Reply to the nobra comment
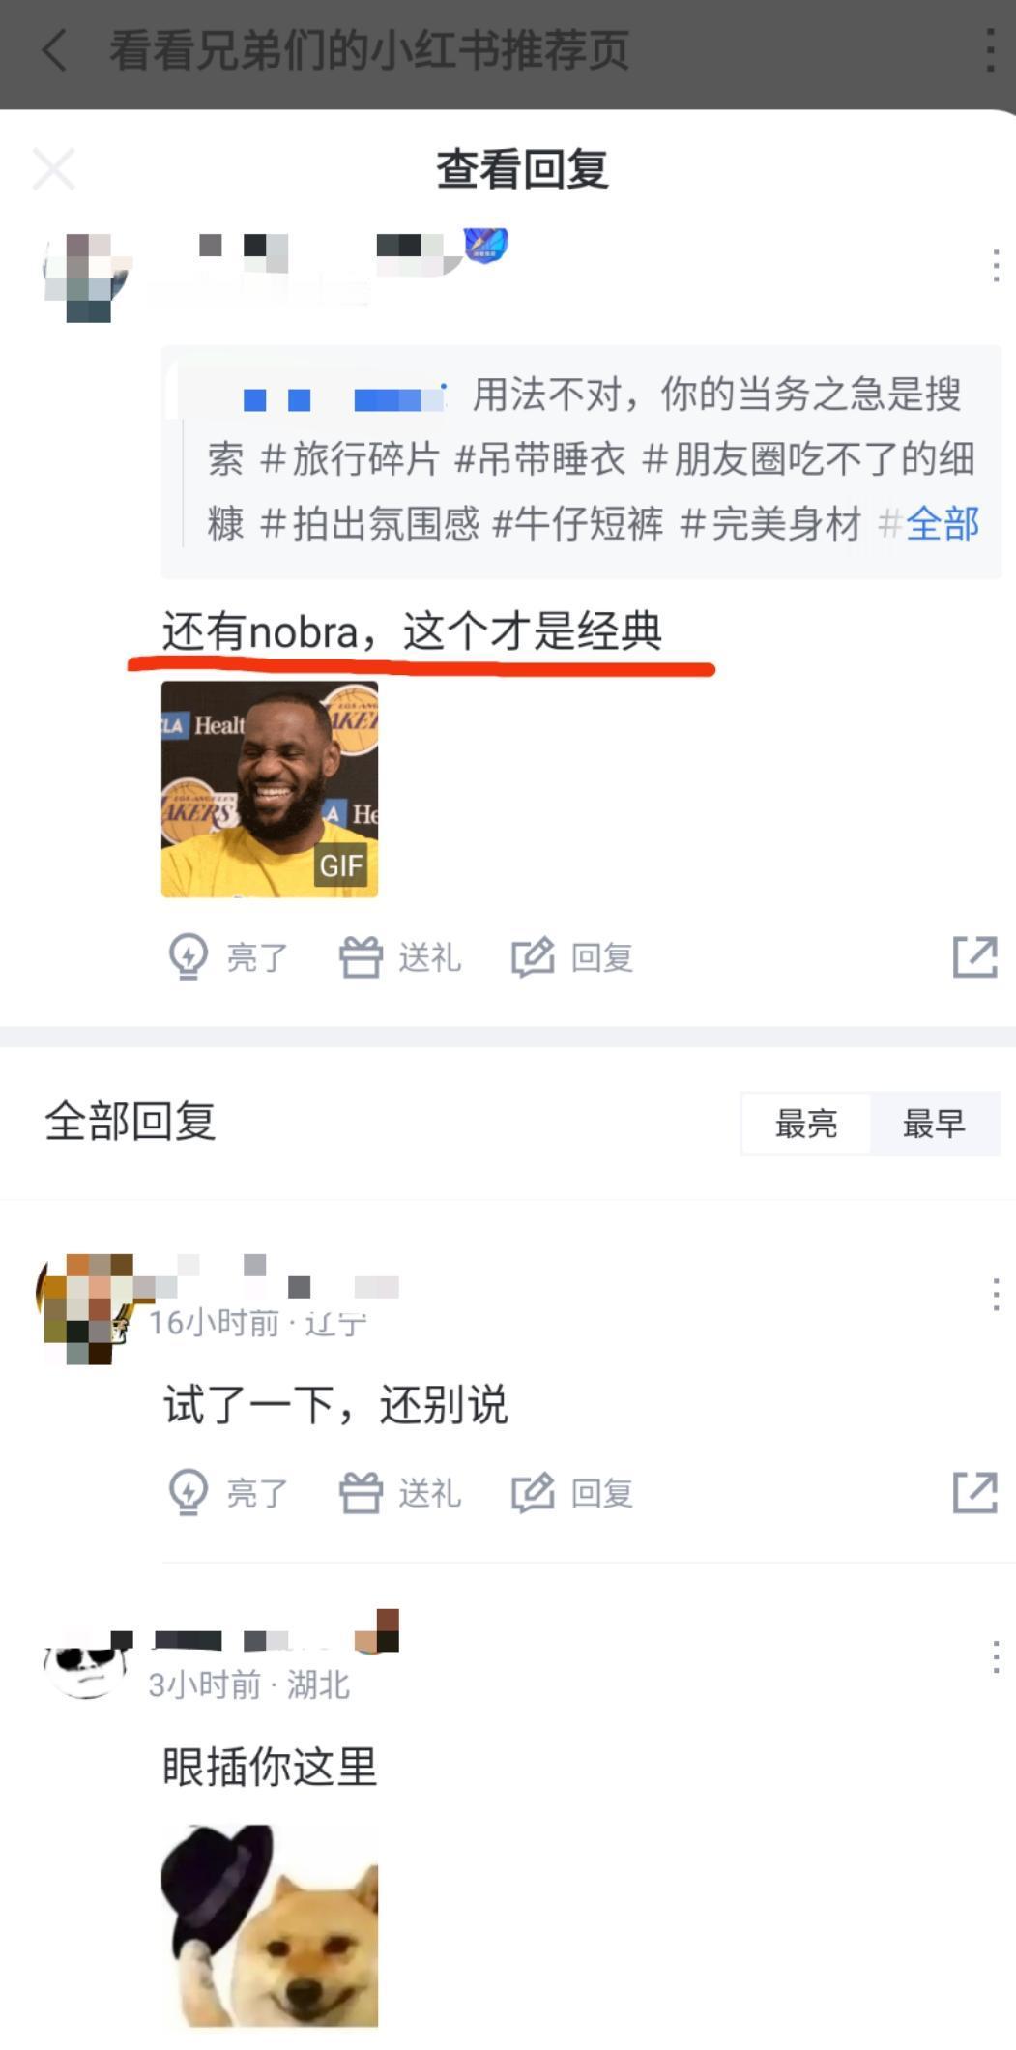 click(x=572, y=957)
